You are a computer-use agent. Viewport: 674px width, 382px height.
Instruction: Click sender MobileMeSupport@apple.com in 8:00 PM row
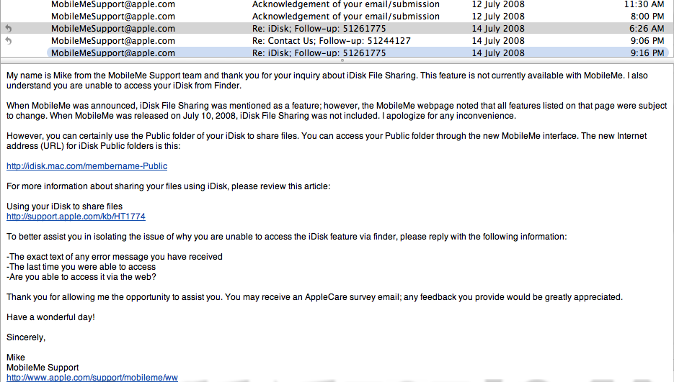point(113,17)
